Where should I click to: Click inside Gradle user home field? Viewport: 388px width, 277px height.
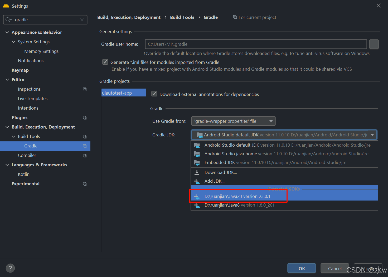[256, 44]
